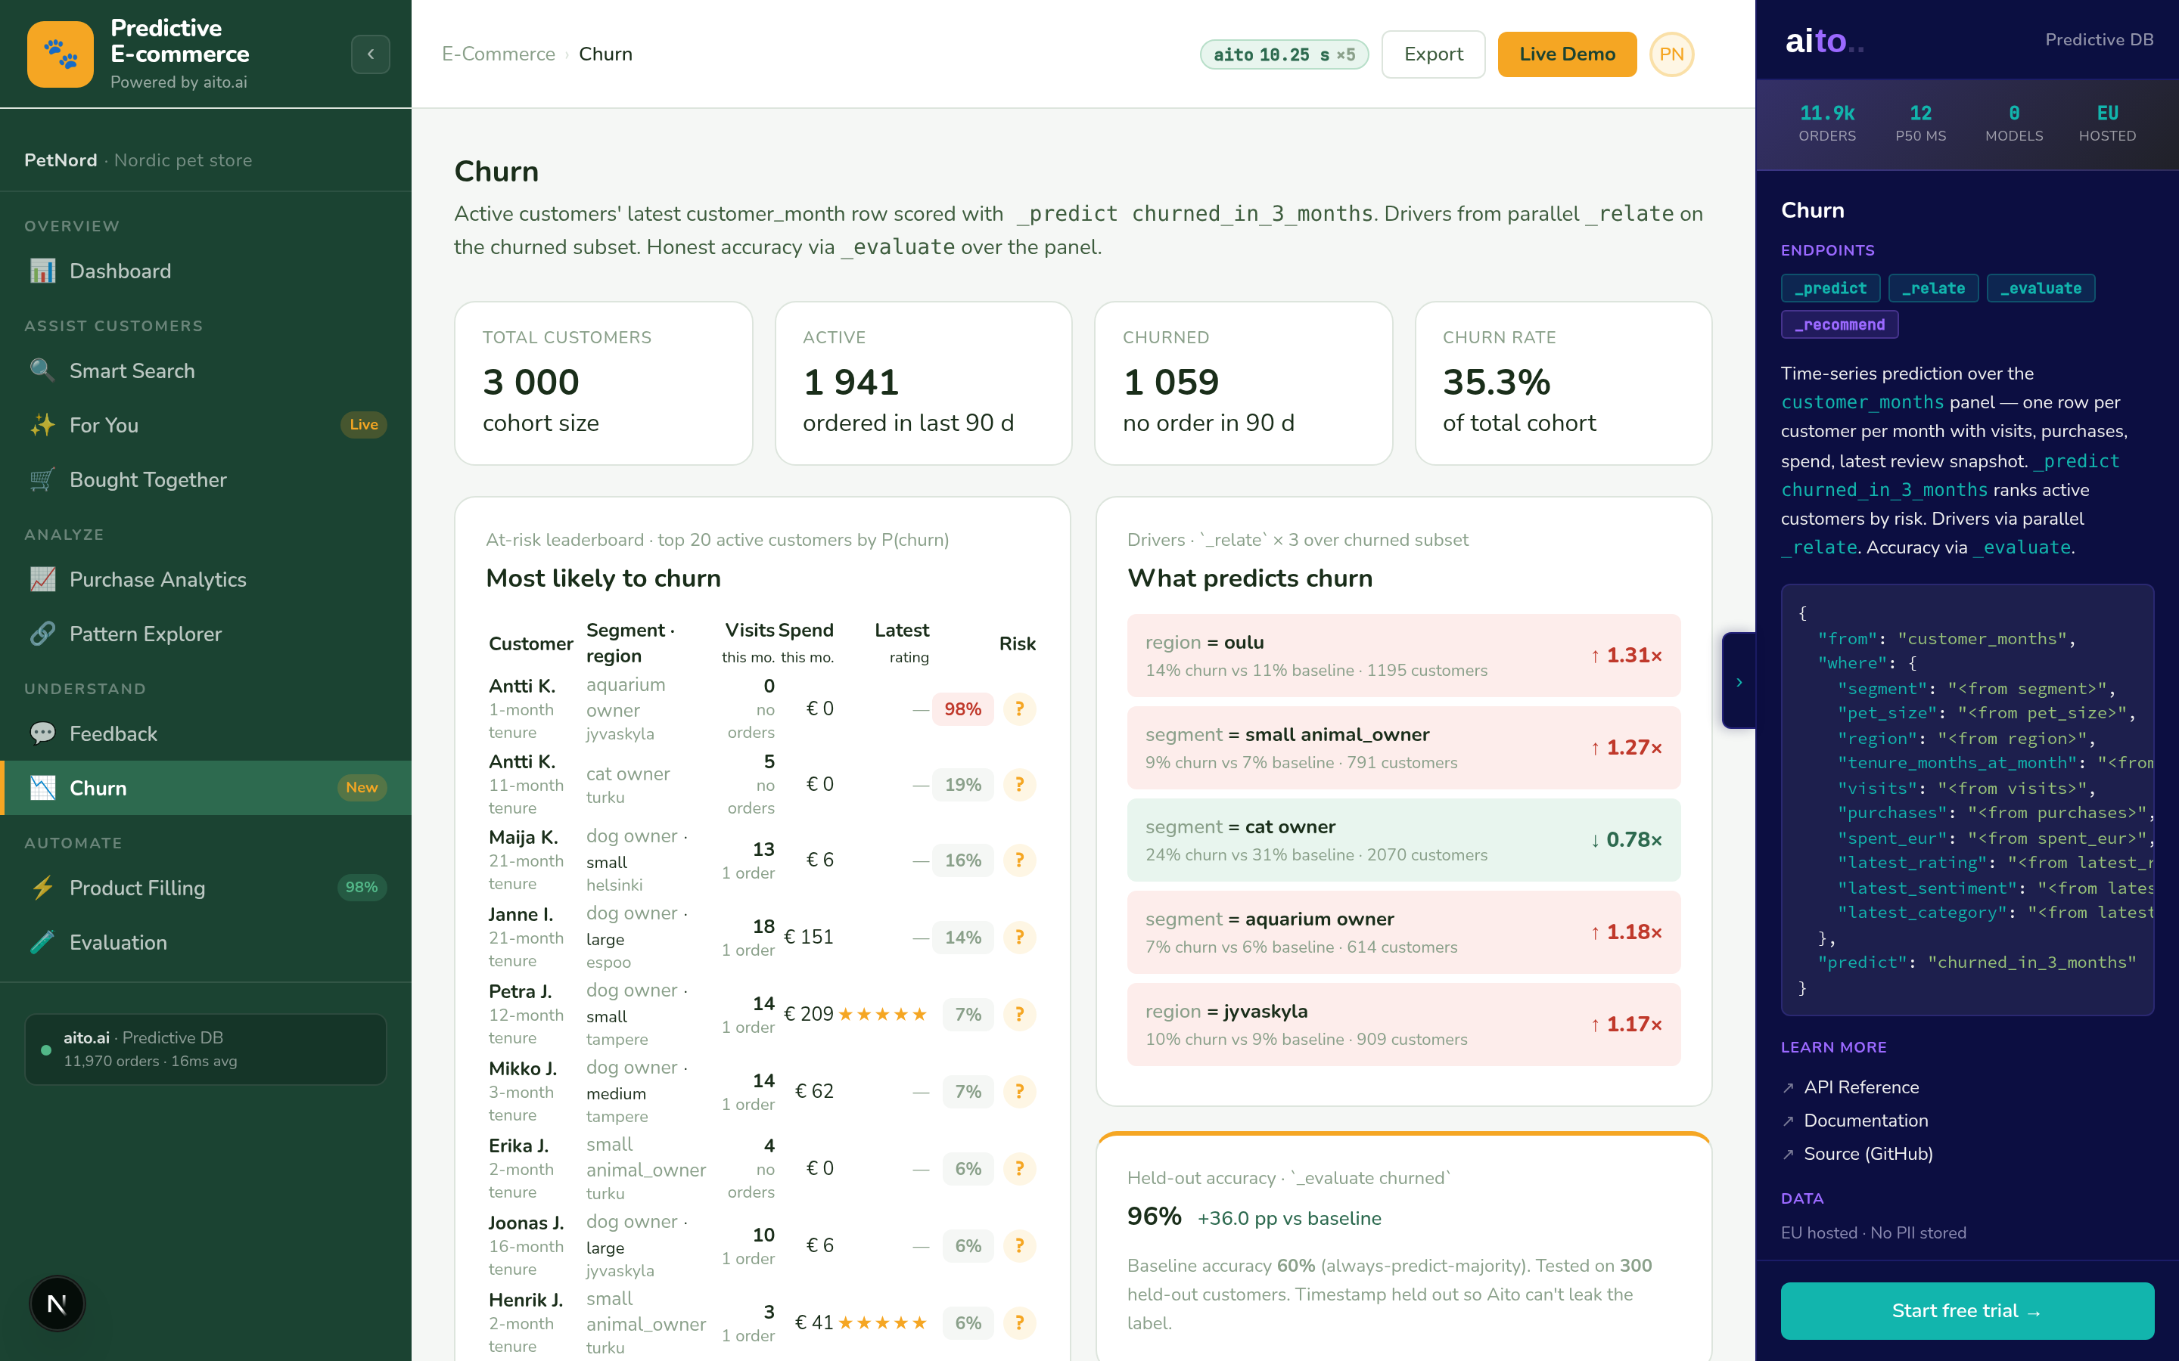The image size is (2179, 1361).
Task: Select the _recommend endpoint tag
Action: tap(1839, 324)
